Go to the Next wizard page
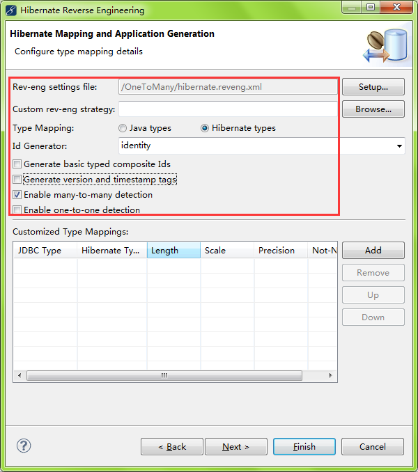Viewport: 418px width, 472px height. point(236,447)
